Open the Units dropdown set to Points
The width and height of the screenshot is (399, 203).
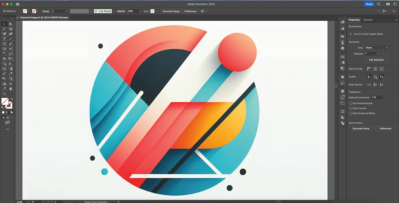pos(376,48)
